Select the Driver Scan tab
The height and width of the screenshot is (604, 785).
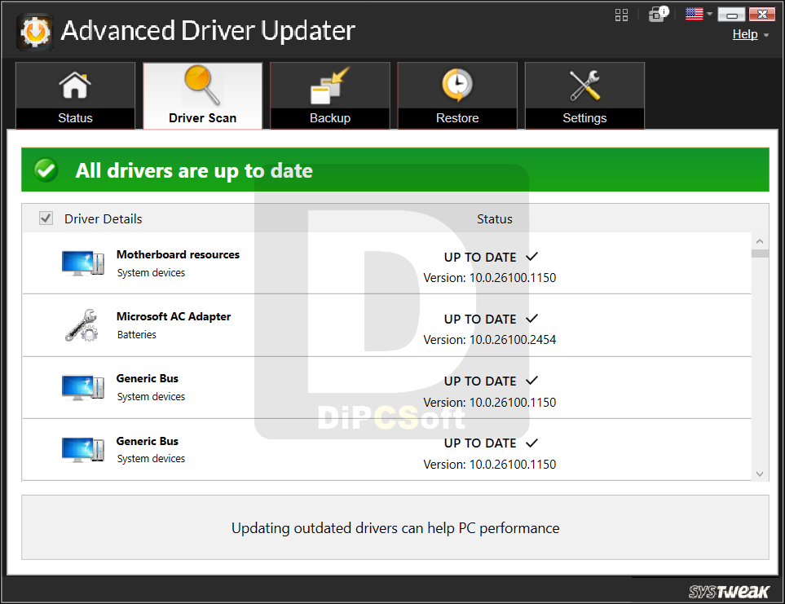[x=202, y=95]
